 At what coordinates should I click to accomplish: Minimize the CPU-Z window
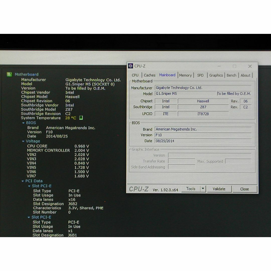point(219,66)
